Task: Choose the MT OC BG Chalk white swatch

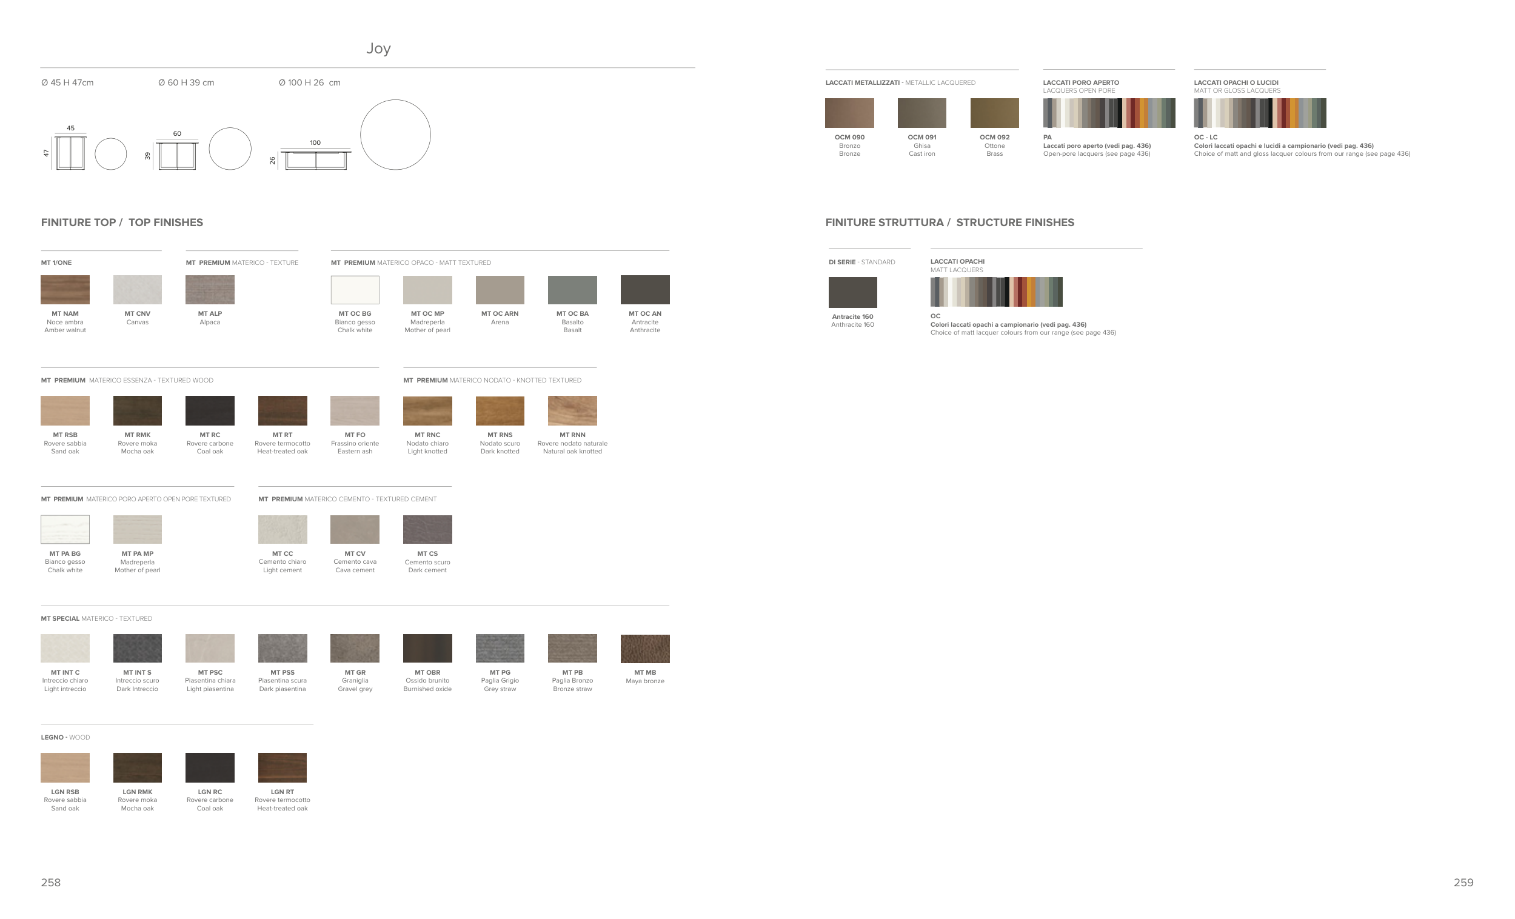Action: pos(355,290)
